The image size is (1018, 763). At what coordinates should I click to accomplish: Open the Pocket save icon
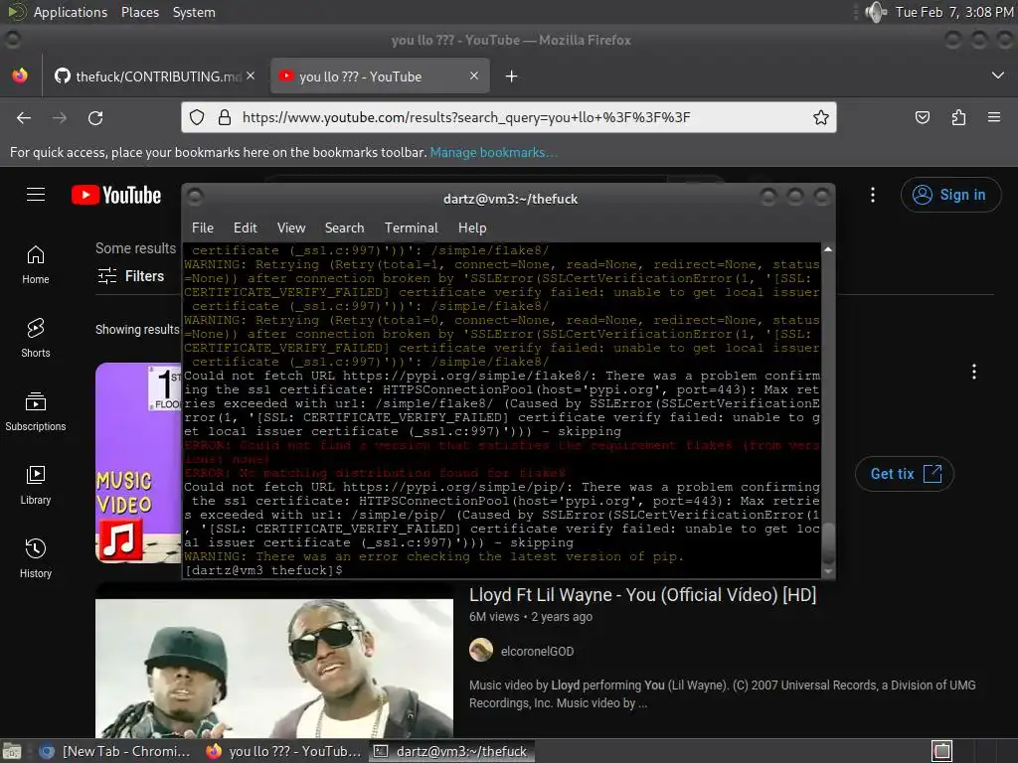tap(923, 117)
